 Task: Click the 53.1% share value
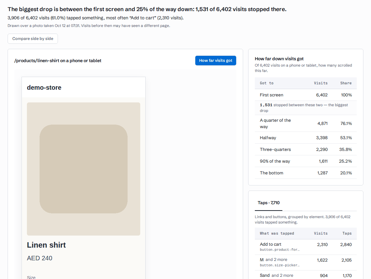tap(346, 138)
